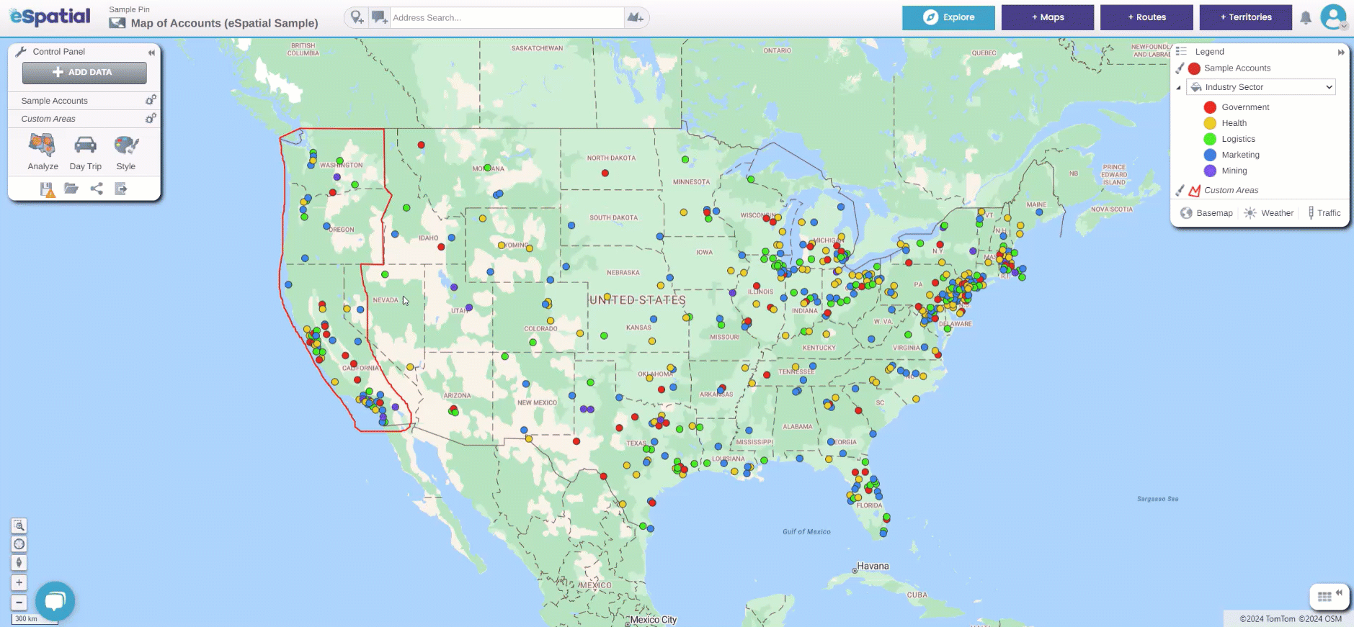Click the Marketing blue color swatch
Viewport: 1354px width, 627px height.
tap(1210, 155)
